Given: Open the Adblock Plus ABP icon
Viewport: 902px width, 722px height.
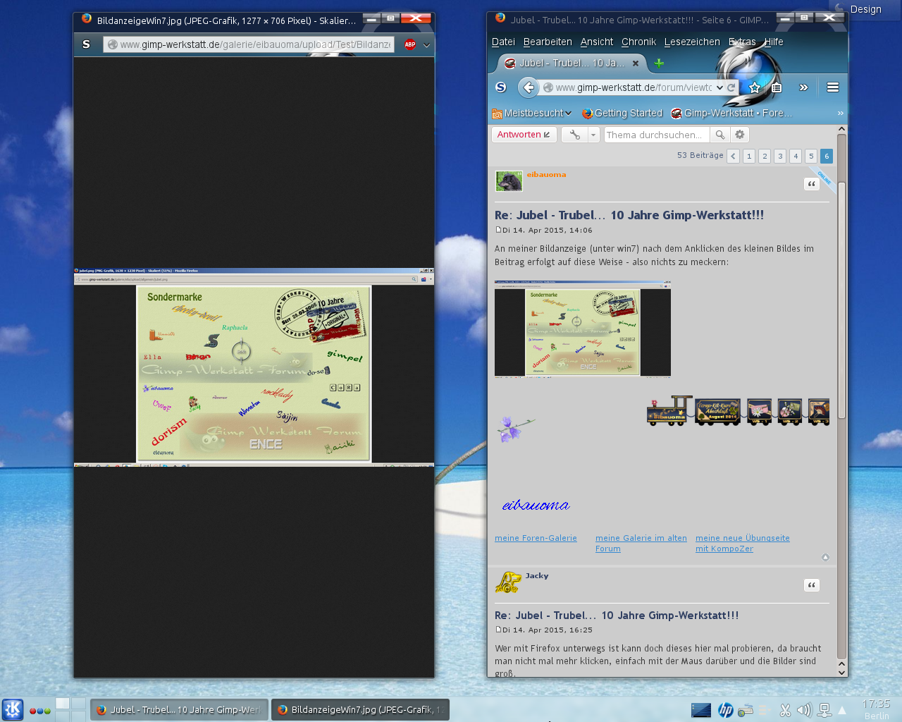Looking at the screenshot, I should 410,44.
